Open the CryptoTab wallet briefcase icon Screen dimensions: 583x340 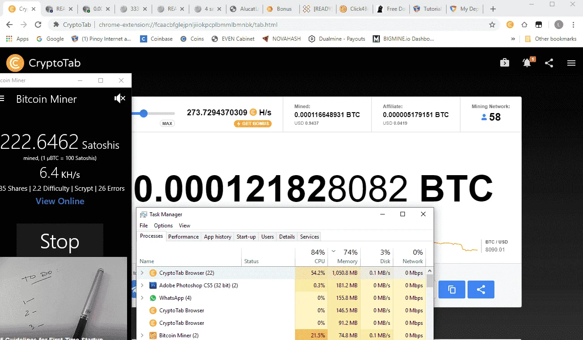click(505, 63)
